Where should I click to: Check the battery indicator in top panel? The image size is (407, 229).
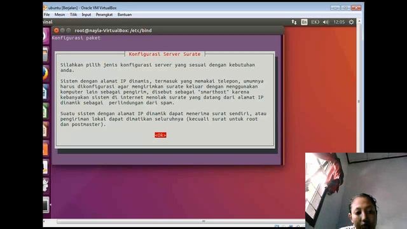[x=315, y=22]
